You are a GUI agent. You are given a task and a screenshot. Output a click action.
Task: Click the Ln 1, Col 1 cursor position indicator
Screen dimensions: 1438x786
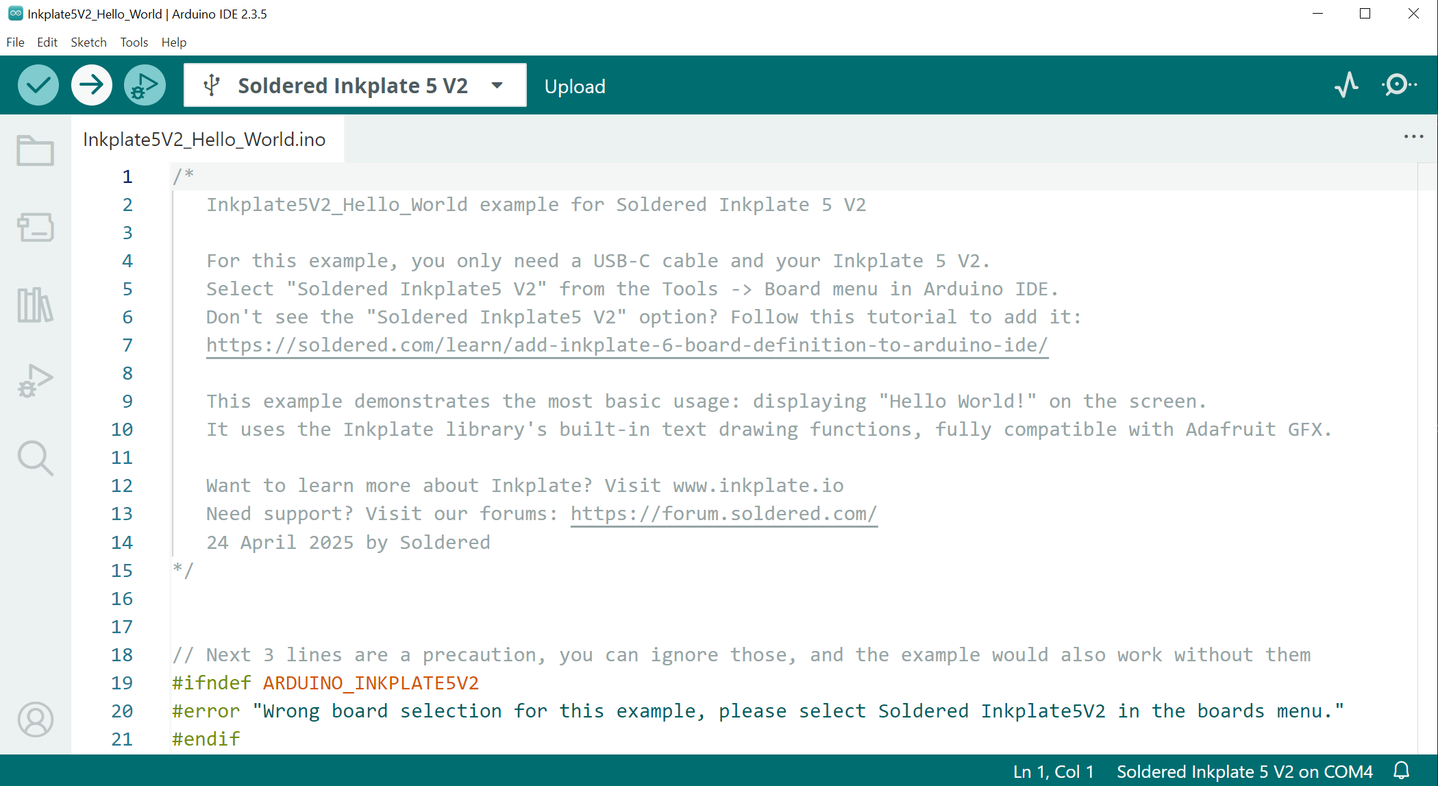point(1053,772)
